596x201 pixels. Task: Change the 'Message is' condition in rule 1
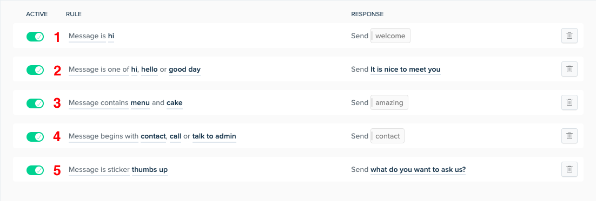point(87,36)
